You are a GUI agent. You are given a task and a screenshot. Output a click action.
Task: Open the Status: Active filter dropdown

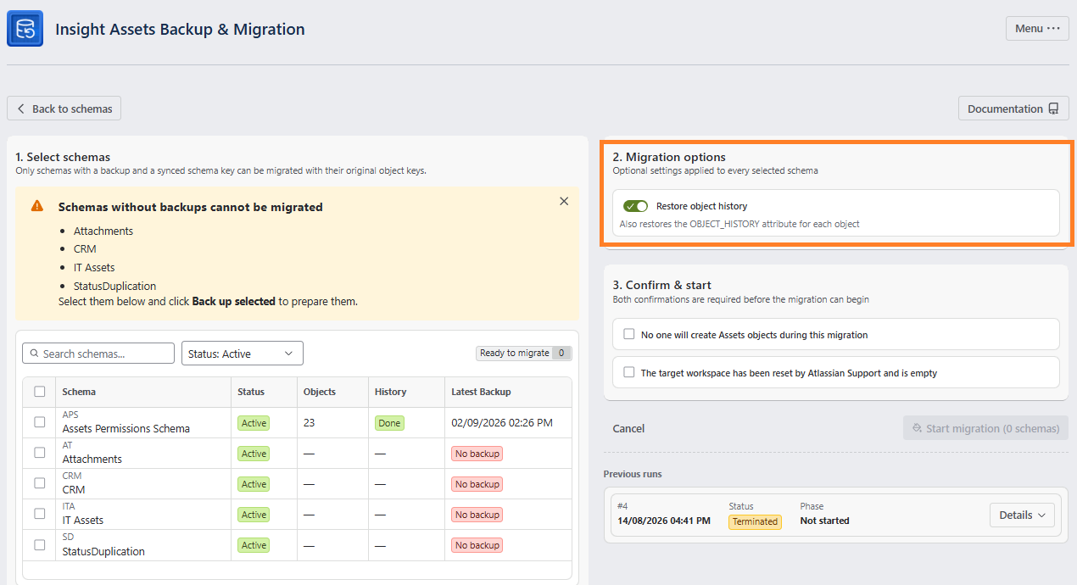[x=243, y=354]
